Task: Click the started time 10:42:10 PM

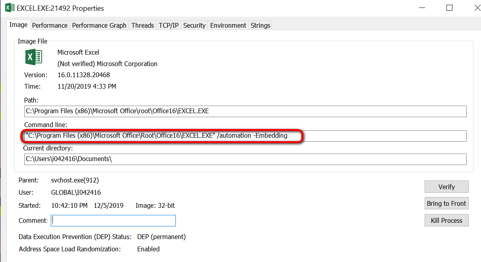Action: pos(70,205)
